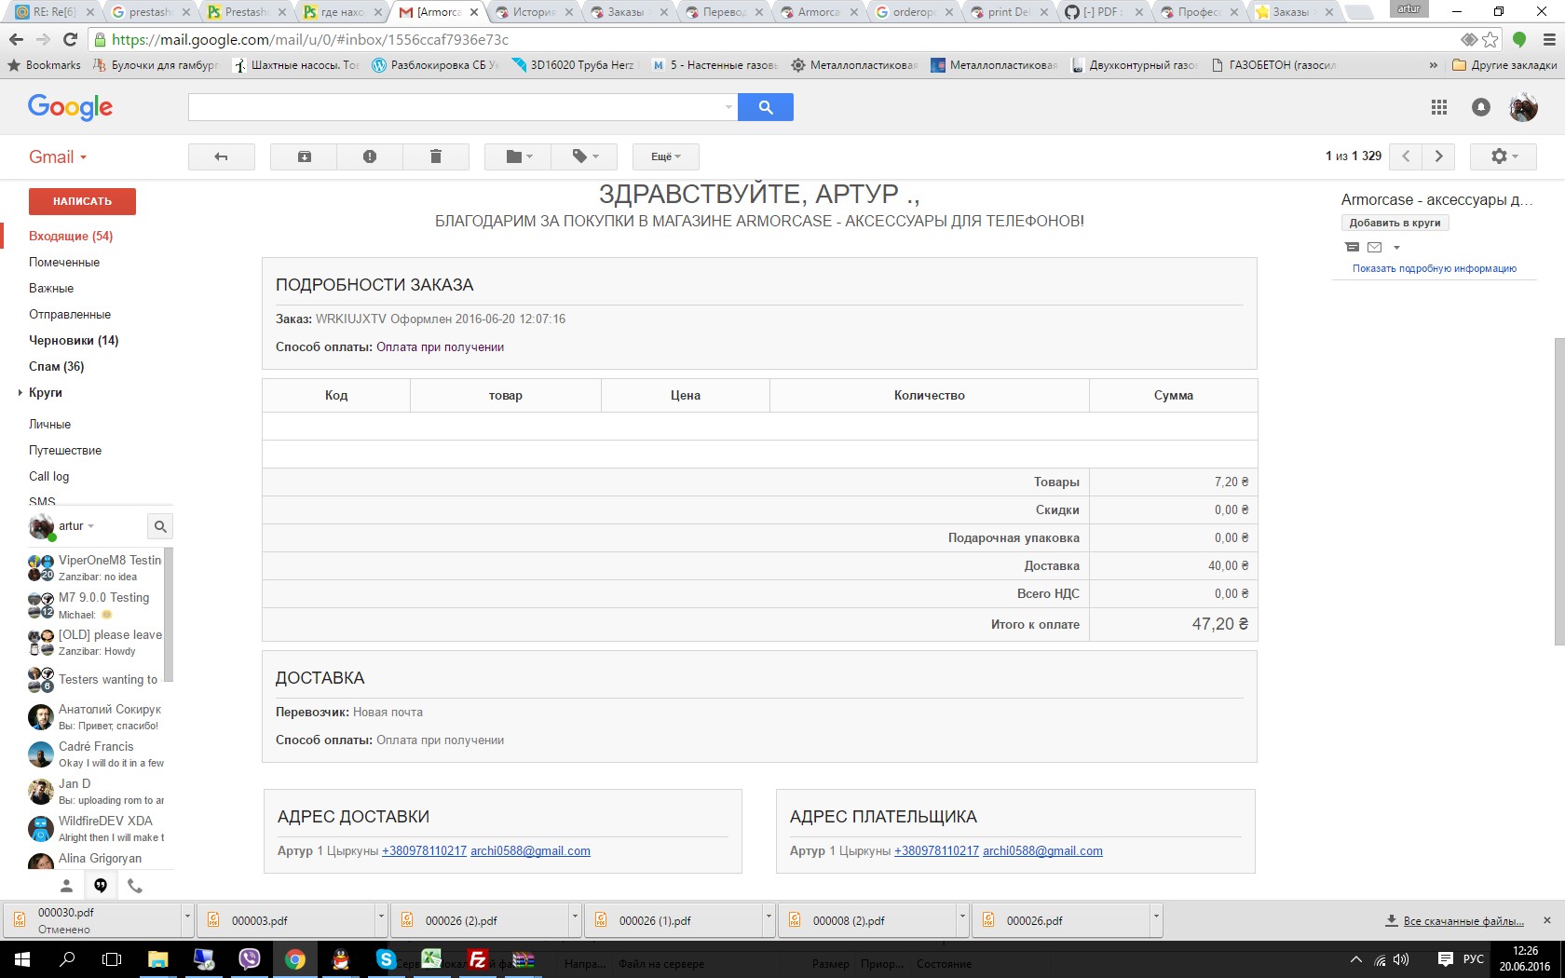Show search options dropdown arrow
Viewport: 1565px width, 978px height.
click(x=728, y=107)
